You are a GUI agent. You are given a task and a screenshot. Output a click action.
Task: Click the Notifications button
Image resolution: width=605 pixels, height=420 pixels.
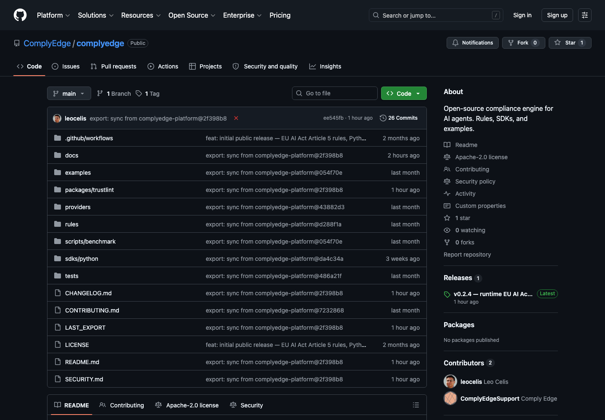click(473, 43)
